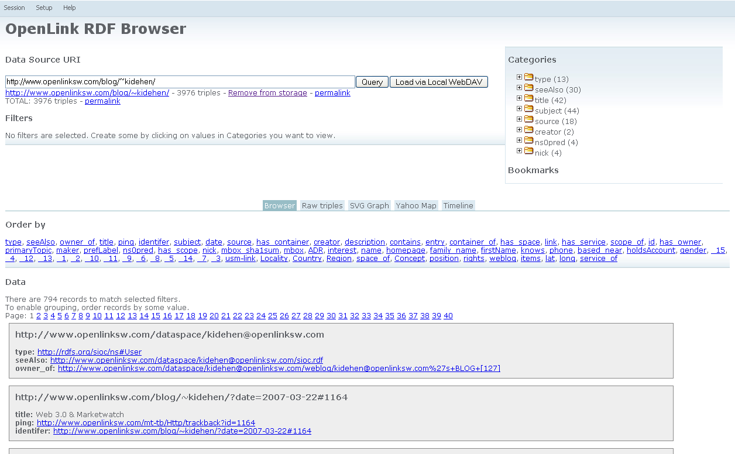Order records by holdsAccount

[x=651, y=250]
